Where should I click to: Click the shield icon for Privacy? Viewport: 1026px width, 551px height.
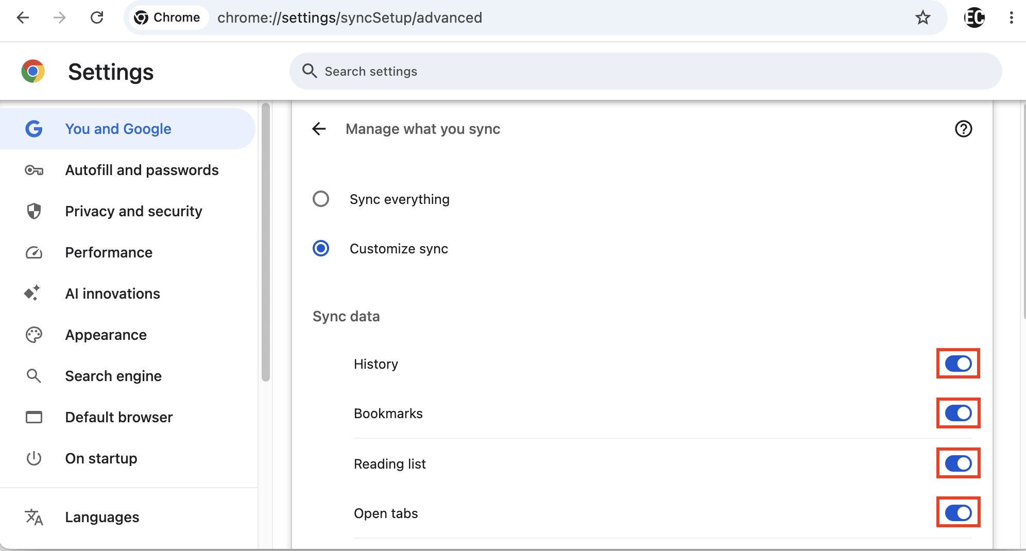click(34, 211)
